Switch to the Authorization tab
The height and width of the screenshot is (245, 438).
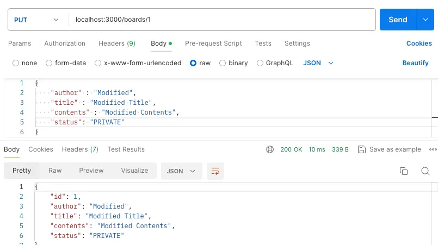click(x=65, y=43)
